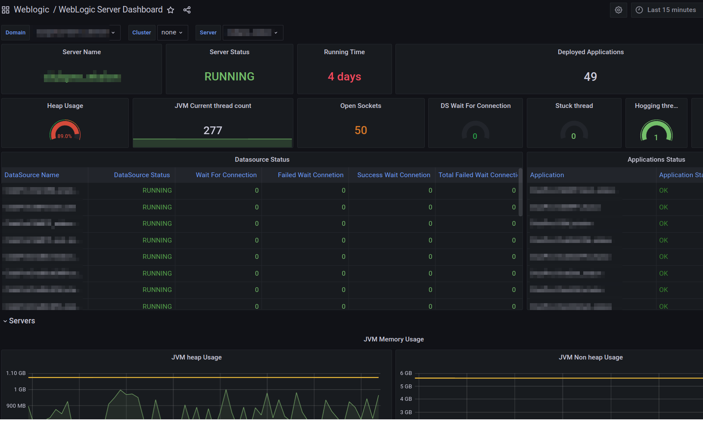Click the Cluster variable label

pyautogui.click(x=142, y=33)
